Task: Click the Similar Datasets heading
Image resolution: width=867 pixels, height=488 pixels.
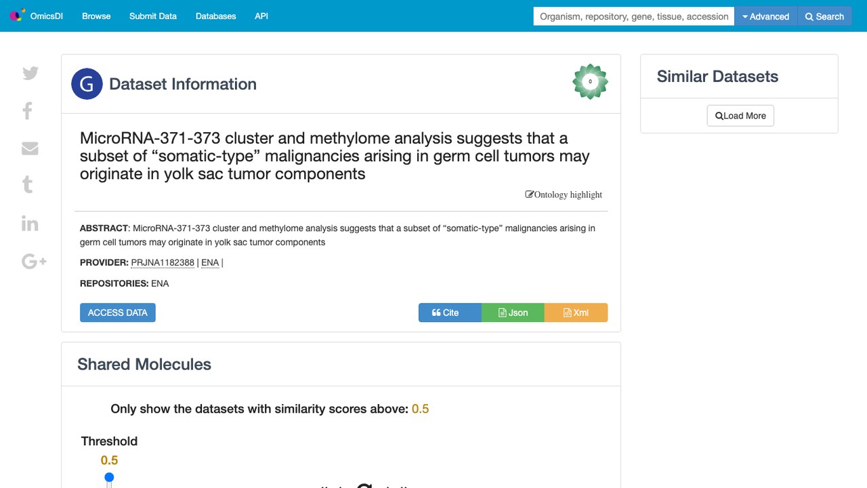Action: (717, 77)
